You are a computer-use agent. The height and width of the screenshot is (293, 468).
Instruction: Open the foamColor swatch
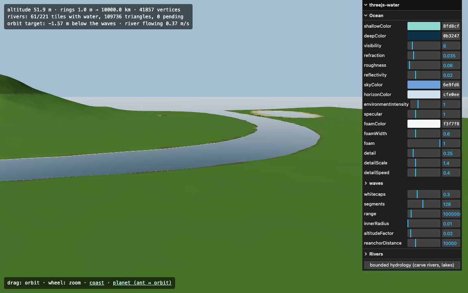tap(424, 124)
